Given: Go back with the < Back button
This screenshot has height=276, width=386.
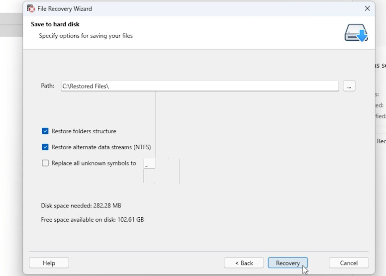Looking at the screenshot, I should tap(244, 263).
